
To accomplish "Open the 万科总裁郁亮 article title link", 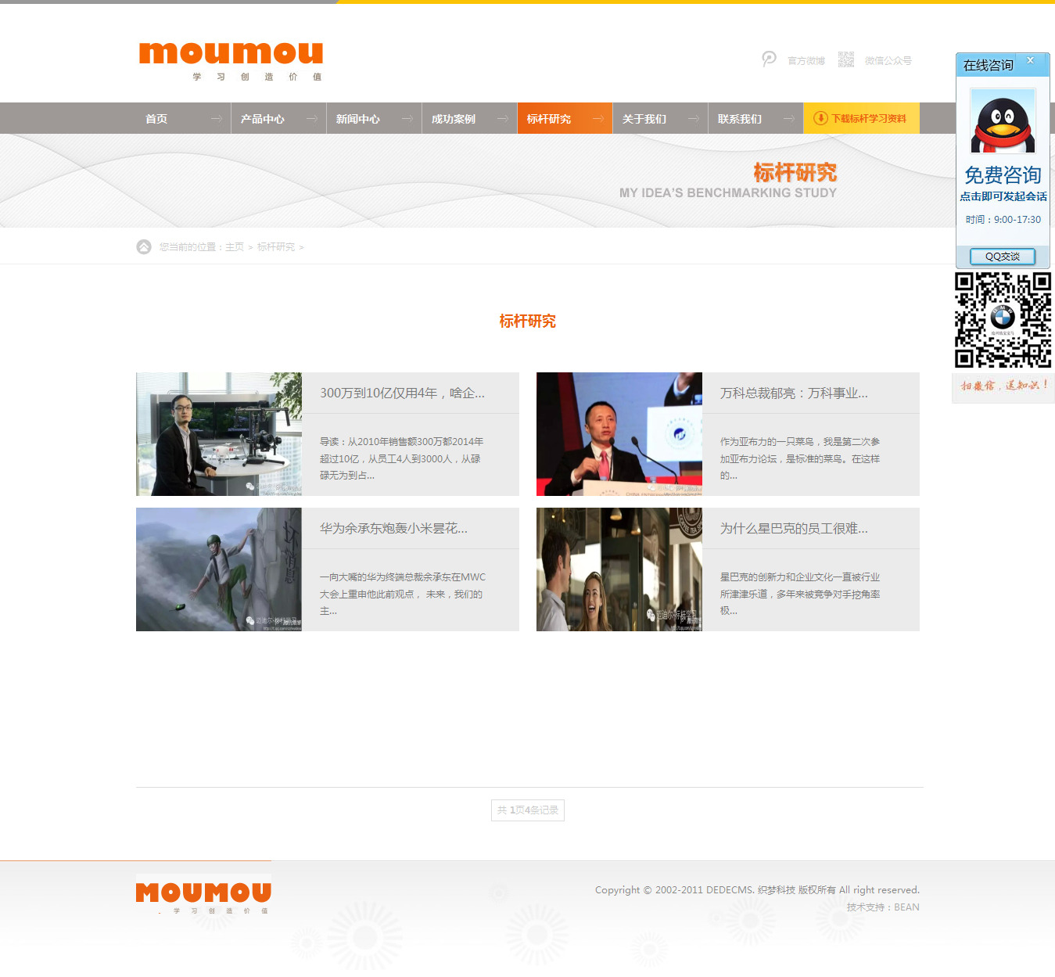I will point(794,393).
